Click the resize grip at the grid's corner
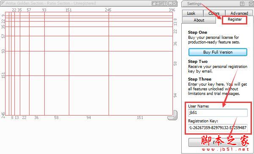This screenshot has width=254, height=154. (172, 115)
